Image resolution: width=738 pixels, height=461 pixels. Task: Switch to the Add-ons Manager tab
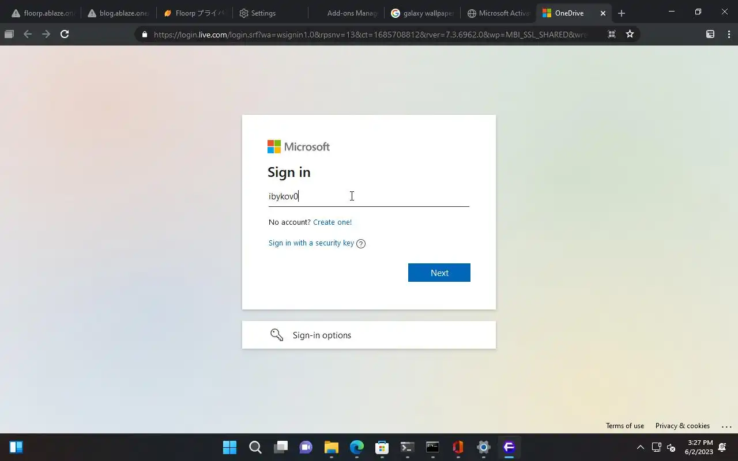345,13
